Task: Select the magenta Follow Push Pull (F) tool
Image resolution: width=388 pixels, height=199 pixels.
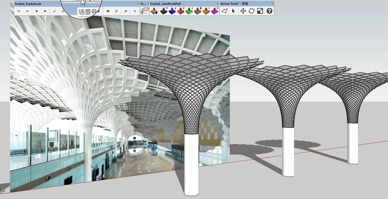Action: pos(215,11)
